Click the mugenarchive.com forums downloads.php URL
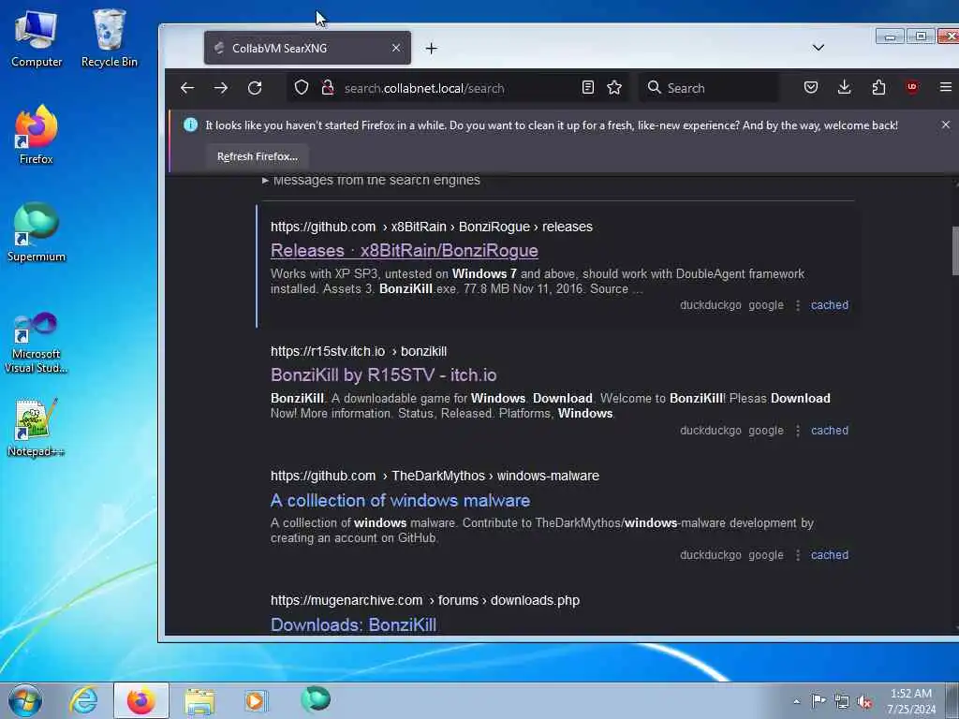Image resolution: width=959 pixels, height=719 pixels. 425,600
